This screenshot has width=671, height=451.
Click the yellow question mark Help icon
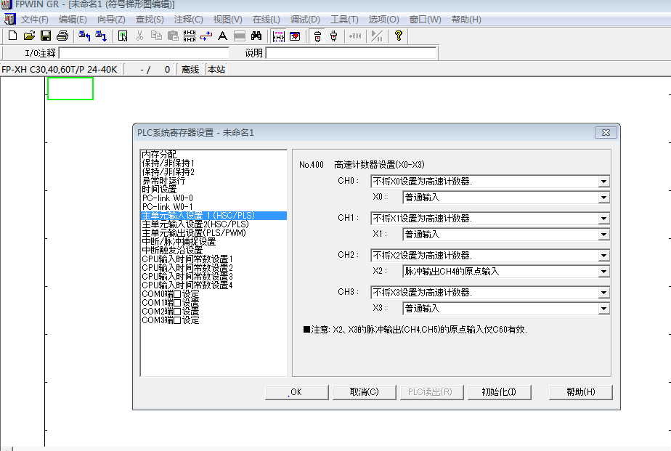pyautogui.click(x=398, y=36)
